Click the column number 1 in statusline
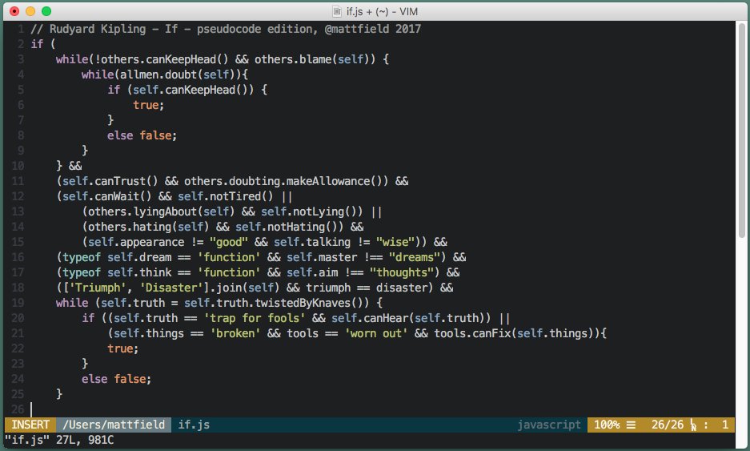Viewport: 750px width, 451px height. 725,425
